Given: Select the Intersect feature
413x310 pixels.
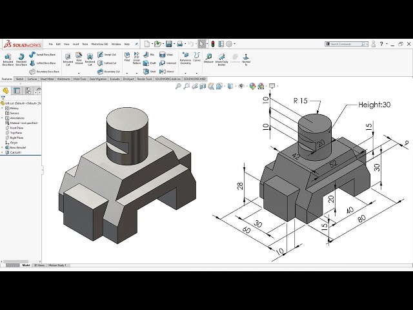Looking at the screenshot, I should [x=168, y=63].
